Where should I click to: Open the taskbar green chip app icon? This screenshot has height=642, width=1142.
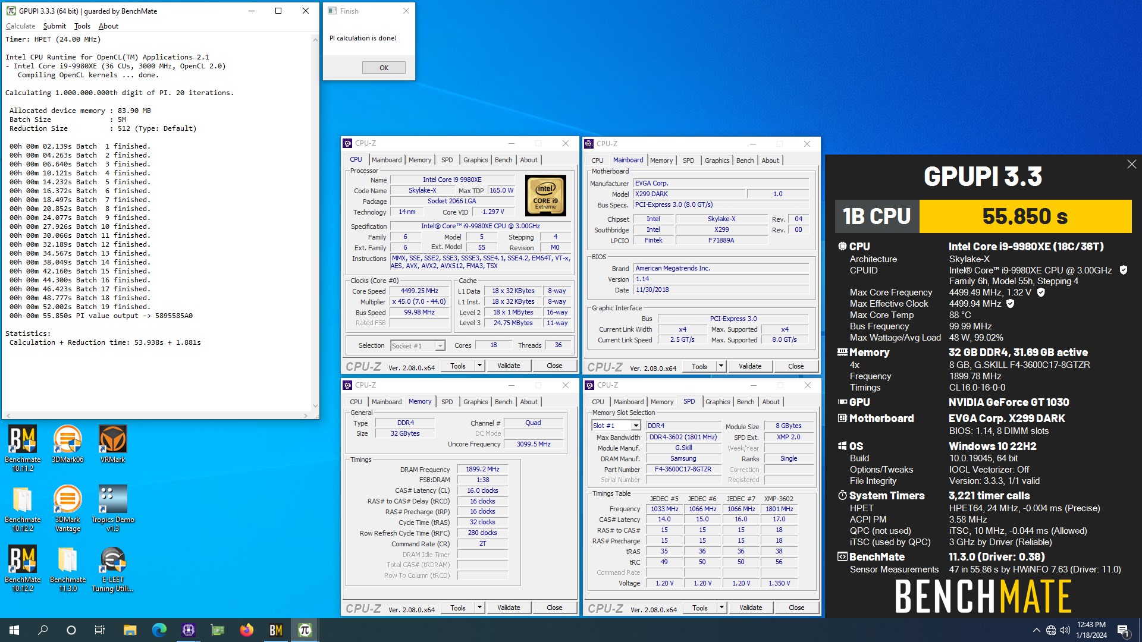217,630
